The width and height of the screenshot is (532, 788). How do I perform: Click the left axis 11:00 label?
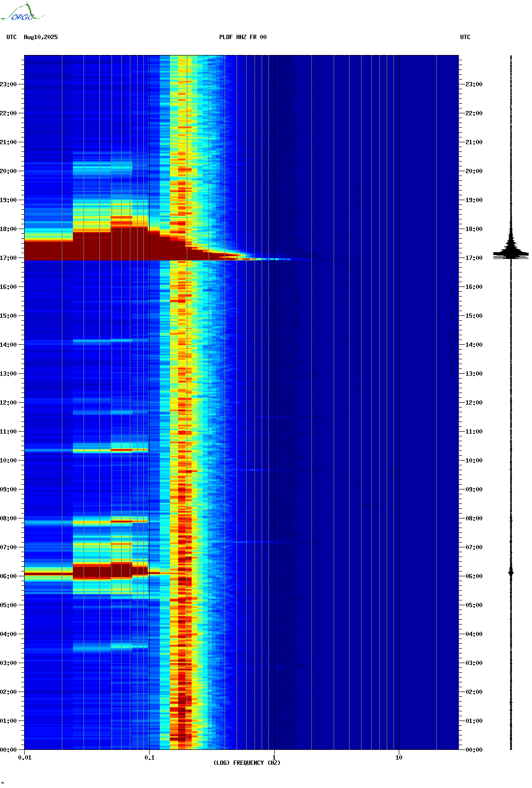pyautogui.click(x=8, y=432)
